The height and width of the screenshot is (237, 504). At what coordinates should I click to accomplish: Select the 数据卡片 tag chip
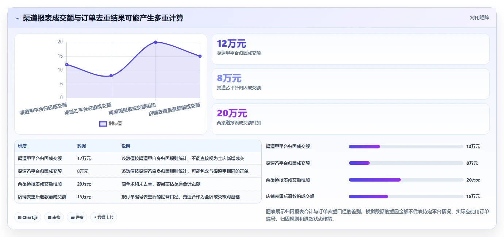tap(104, 217)
